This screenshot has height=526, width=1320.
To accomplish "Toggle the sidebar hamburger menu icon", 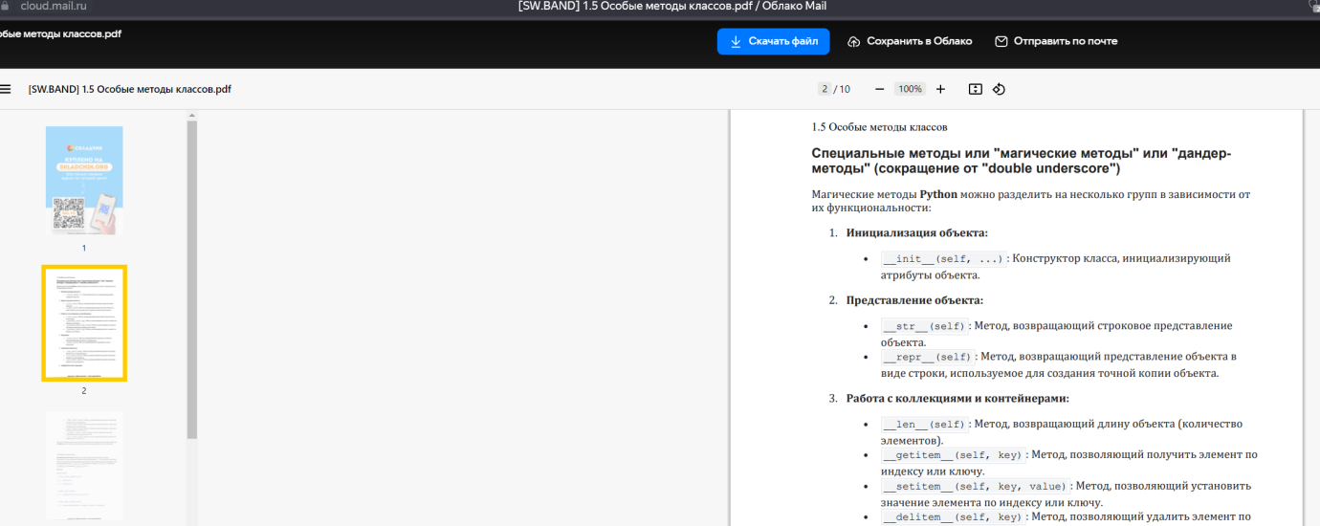I will click(6, 89).
